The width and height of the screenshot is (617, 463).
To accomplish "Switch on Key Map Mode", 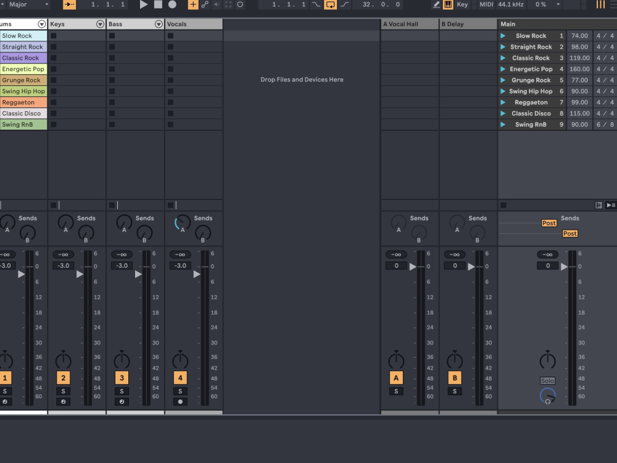I will click(462, 4).
